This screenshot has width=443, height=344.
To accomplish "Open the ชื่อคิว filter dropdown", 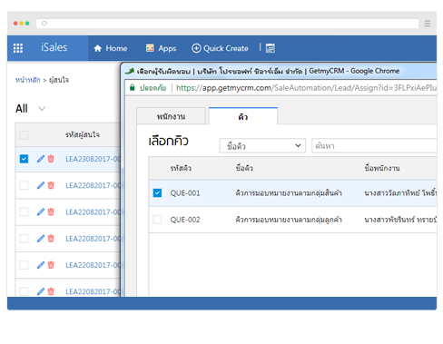I will [x=262, y=146].
